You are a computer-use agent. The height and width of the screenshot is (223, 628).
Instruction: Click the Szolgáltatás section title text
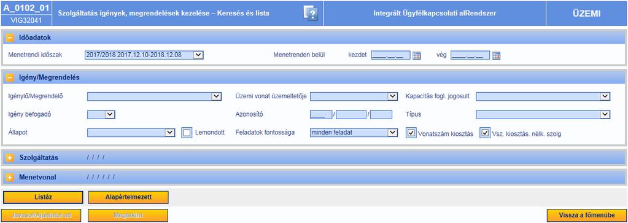(x=39, y=158)
